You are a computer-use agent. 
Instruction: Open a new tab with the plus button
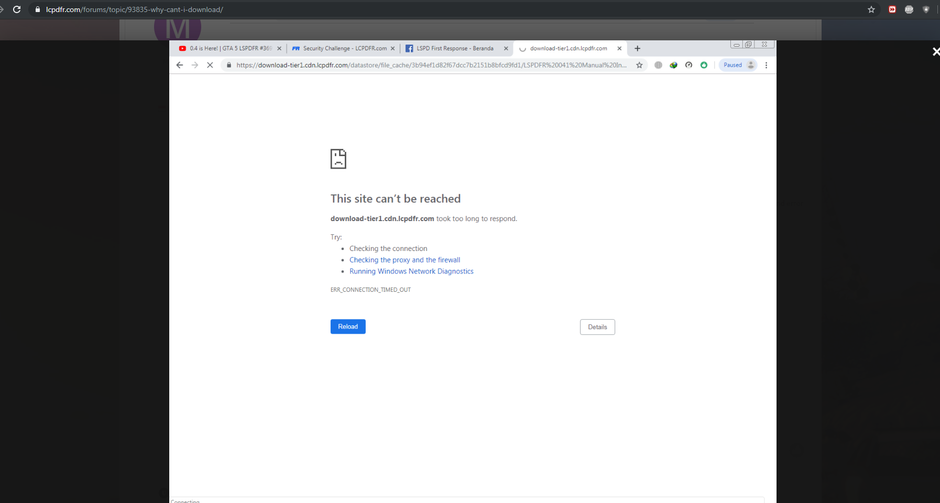637,48
